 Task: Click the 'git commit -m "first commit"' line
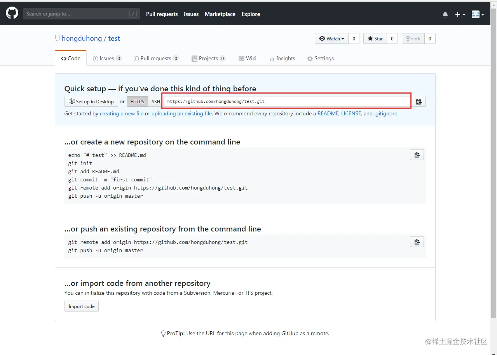pos(110,179)
